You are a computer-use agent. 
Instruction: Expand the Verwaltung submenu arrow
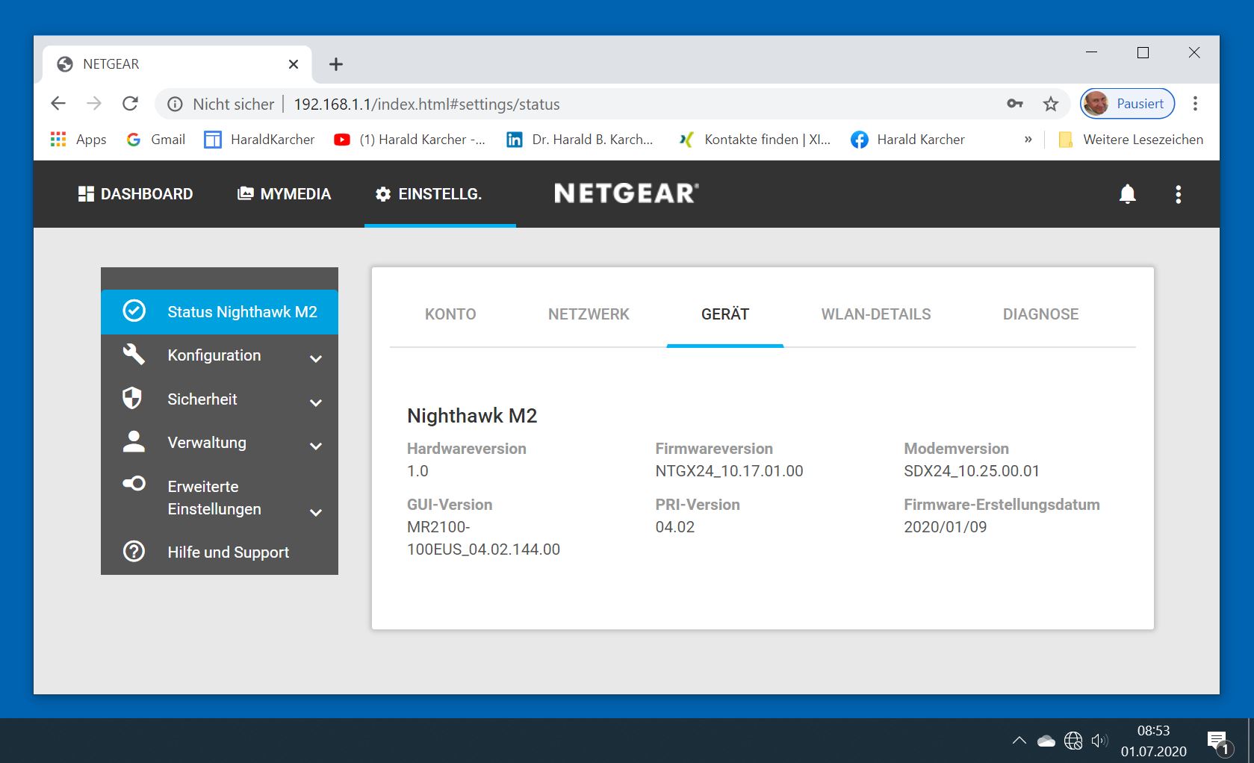(x=316, y=446)
